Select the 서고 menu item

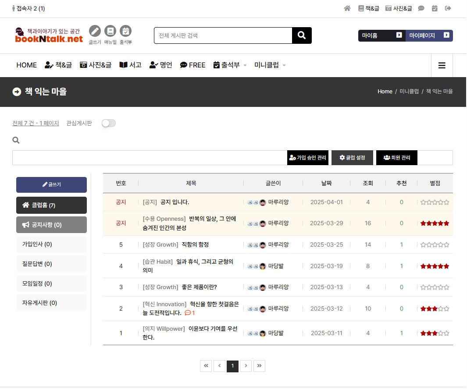point(130,65)
